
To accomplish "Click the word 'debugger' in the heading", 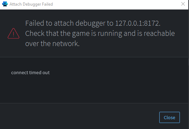I will (90, 23).
